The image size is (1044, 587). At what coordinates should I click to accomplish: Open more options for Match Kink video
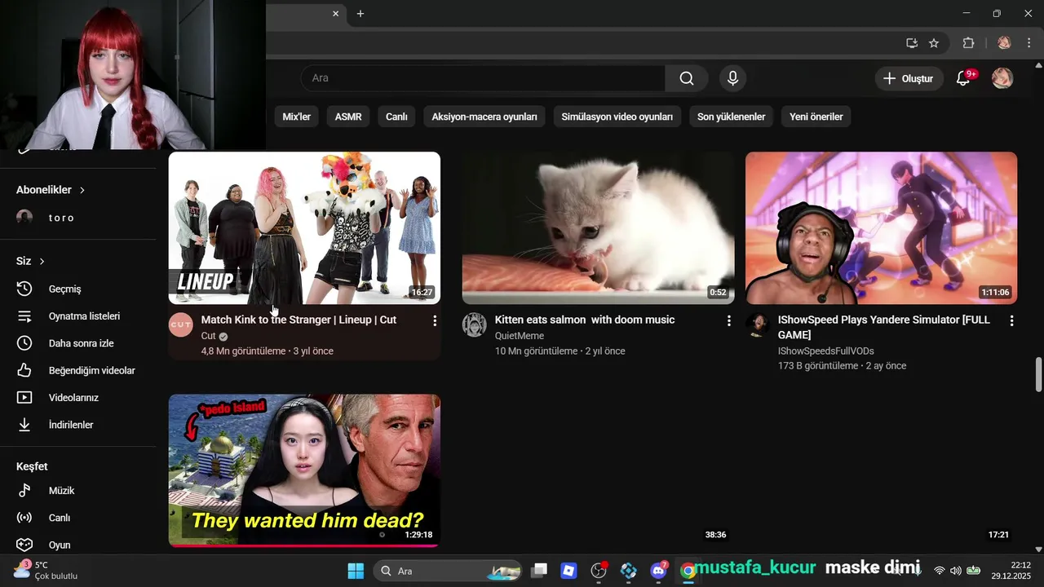(435, 321)
